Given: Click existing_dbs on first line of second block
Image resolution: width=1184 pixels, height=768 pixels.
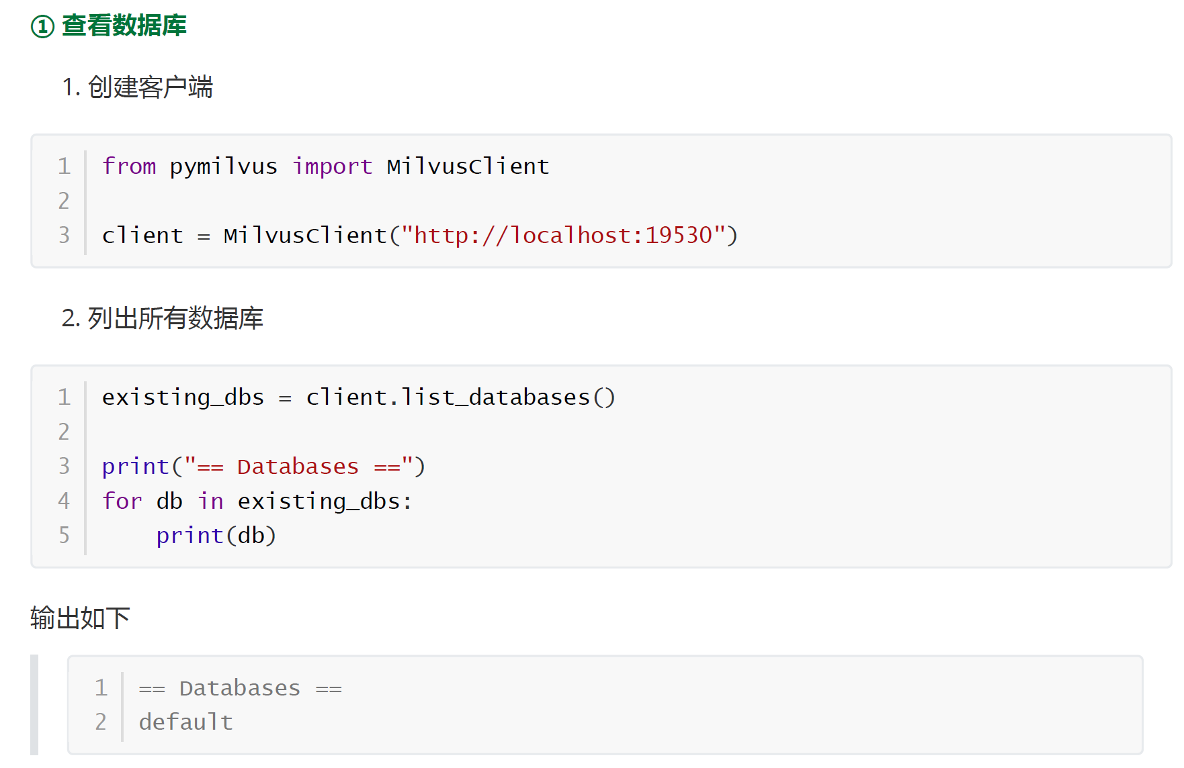Looking at the screenshot, I should click(183, 397).
